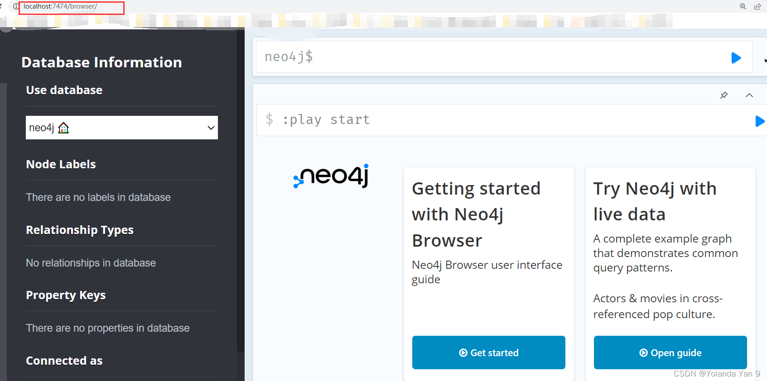Click the browser share page icon

(x=757, y=6)
